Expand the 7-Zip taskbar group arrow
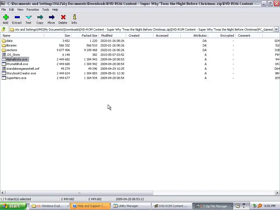 click(x=231, y=206)
